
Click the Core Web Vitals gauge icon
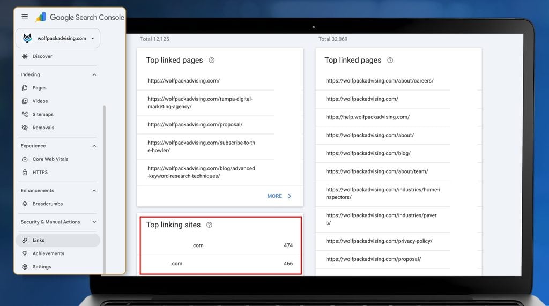[x=25, y=159]
